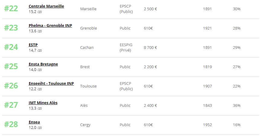
Task: Click the #23 rank number
Action: (11, 28)
